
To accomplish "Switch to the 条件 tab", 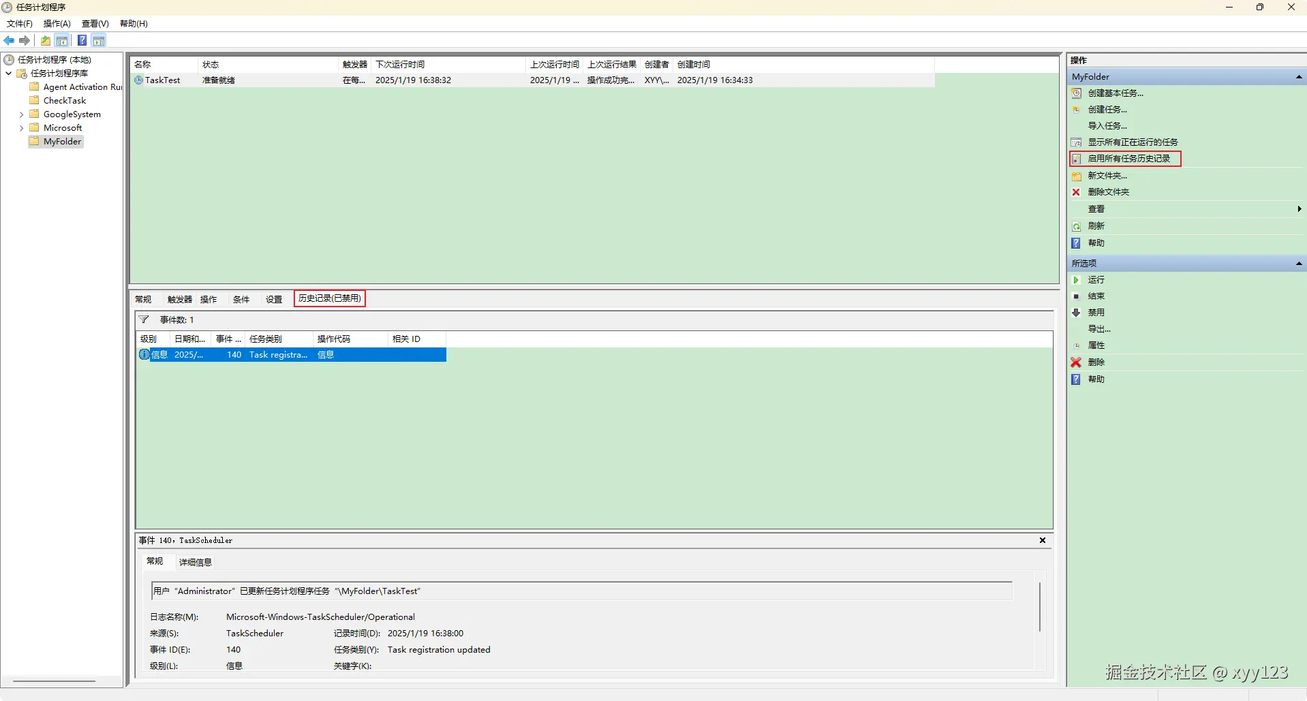I will (241, 300).
